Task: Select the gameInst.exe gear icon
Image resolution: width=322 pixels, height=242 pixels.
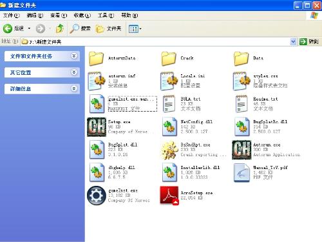Action: pyautogui.click(x=97, y=196)
